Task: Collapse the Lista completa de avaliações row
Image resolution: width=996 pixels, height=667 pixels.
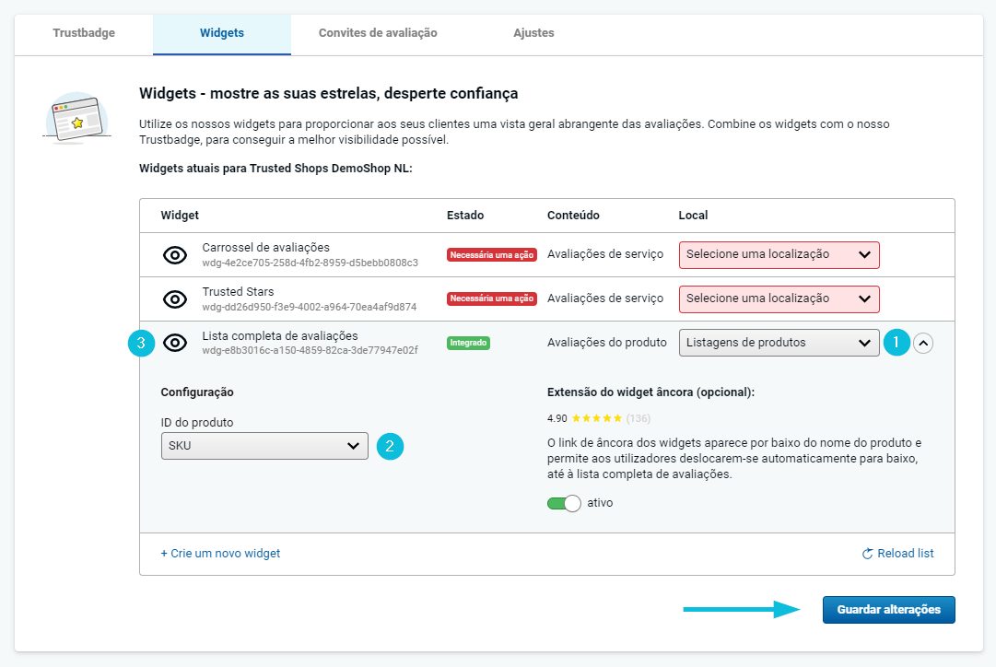Action: (923, 343)
